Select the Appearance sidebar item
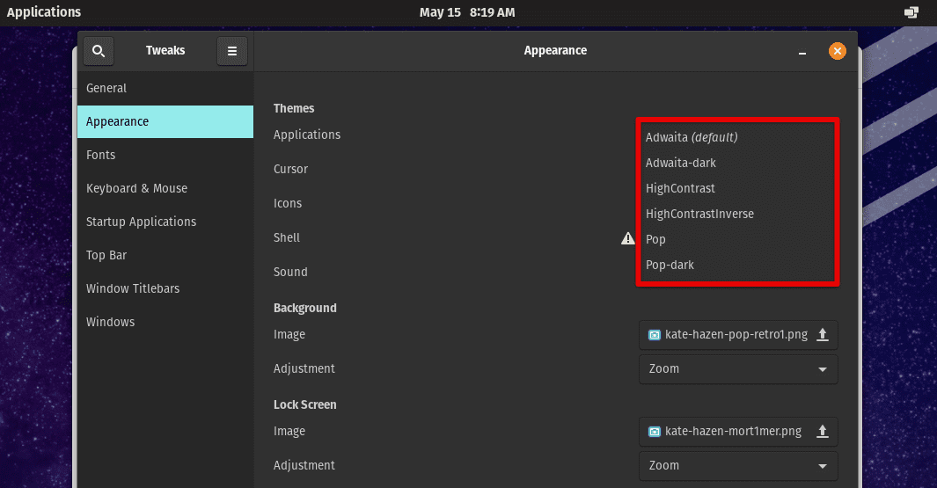Image resolution: width=937 pixels, height=488 pixels. point(165,122)
